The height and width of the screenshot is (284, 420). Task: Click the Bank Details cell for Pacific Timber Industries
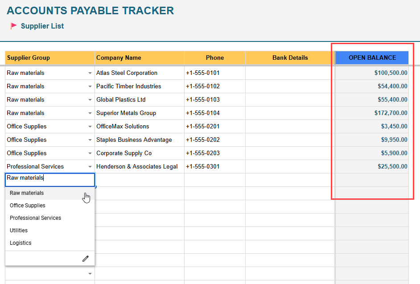(289, 86)
